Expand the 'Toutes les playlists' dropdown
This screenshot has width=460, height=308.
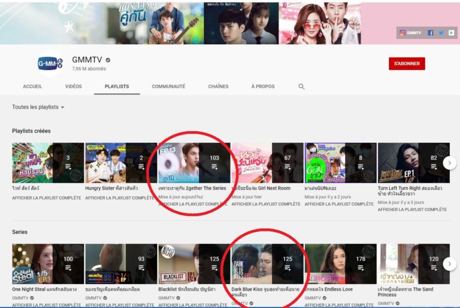pos(38,107)
